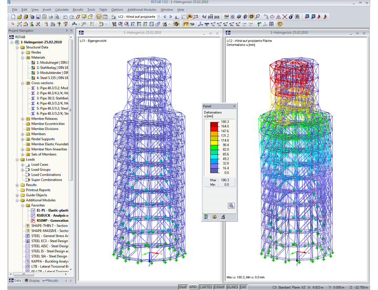Click the rightmost PDF export toolbar icon
The width and height of the screenshot is (378, 290).
325,17
